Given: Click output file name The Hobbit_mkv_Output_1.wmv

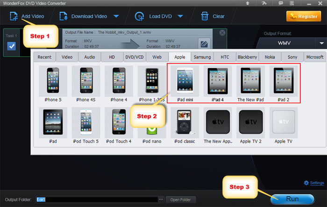Looking at the screenshot, I should tap(125, 32).
